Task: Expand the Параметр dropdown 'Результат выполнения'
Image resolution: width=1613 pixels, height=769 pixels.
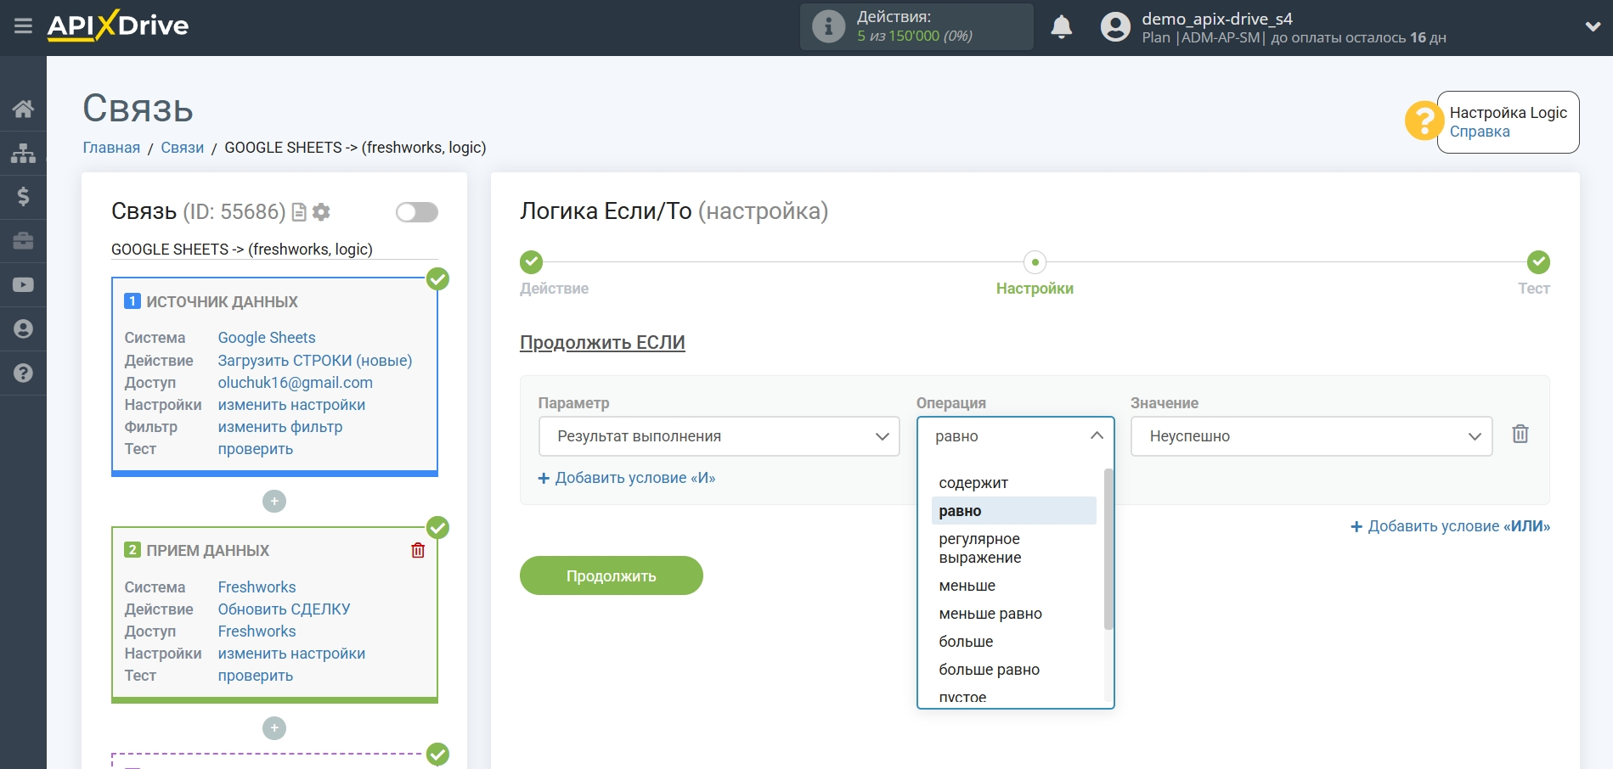Action: [719, 436]
